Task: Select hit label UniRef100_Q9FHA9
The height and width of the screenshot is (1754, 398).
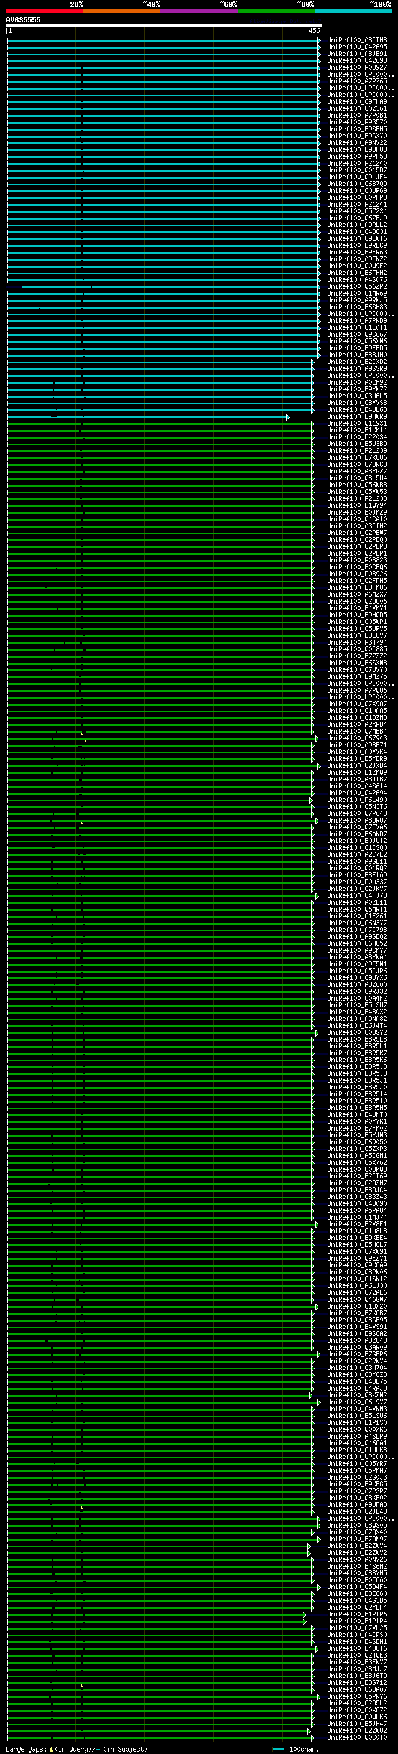Action: 356,101
